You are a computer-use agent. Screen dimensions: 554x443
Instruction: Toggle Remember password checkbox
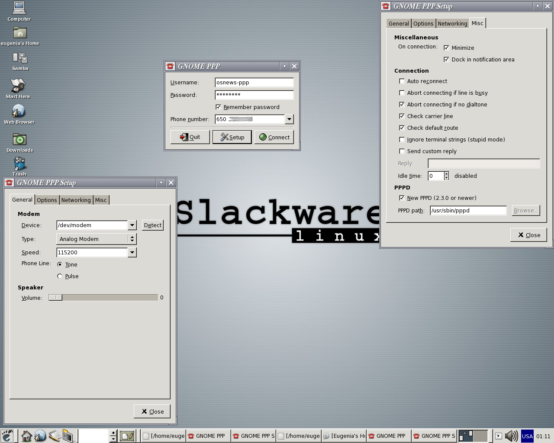(218, 107)
